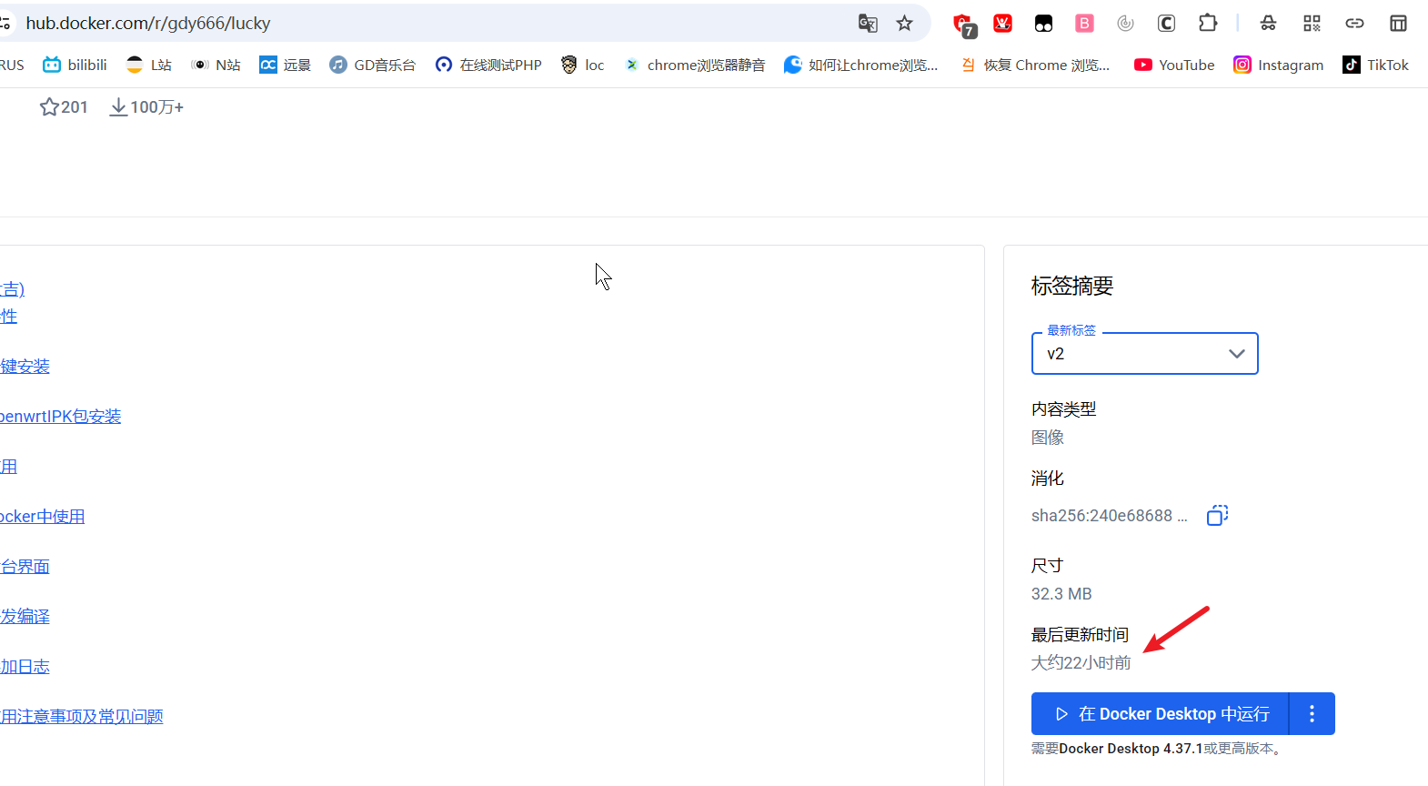Open the bilibili bookmark
The image size is (1428, 786).
pos(75,65)
